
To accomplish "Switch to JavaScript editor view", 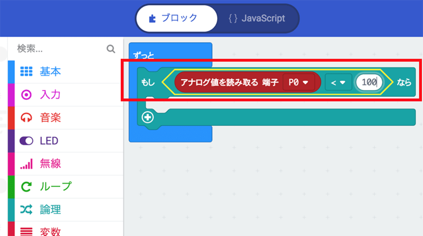I will [257, 19].
